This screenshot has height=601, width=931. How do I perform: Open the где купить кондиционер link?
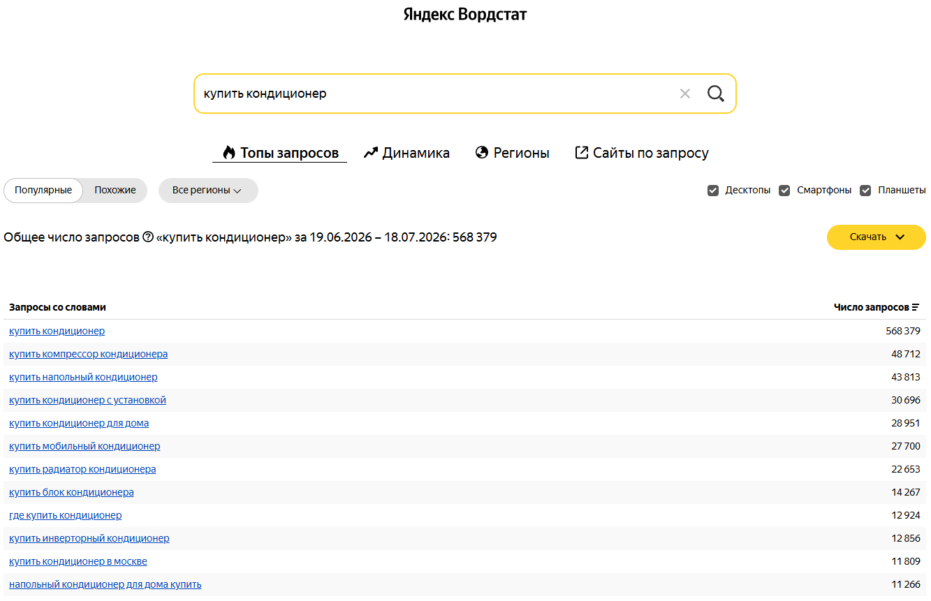tap(66, 515)
